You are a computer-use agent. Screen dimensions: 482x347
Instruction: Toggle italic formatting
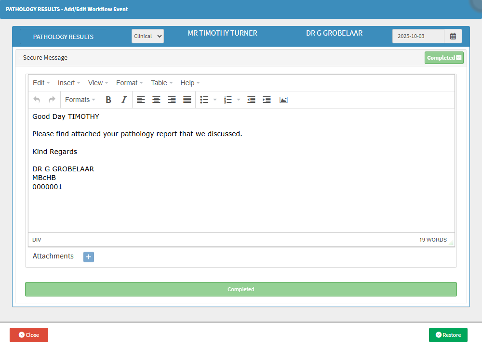tap(124, 100)
